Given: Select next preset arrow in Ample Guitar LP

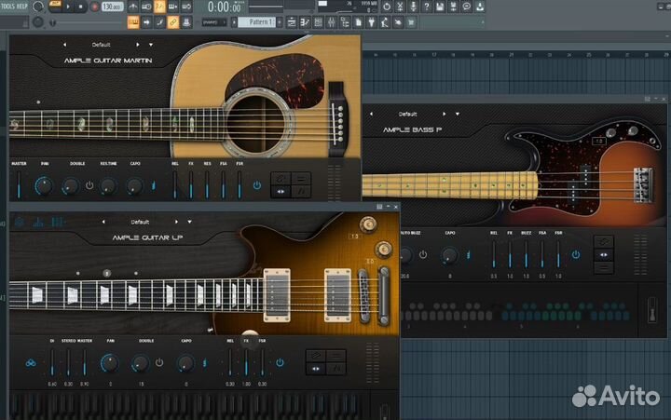Looking at the screenshot, I should point(178,222).
